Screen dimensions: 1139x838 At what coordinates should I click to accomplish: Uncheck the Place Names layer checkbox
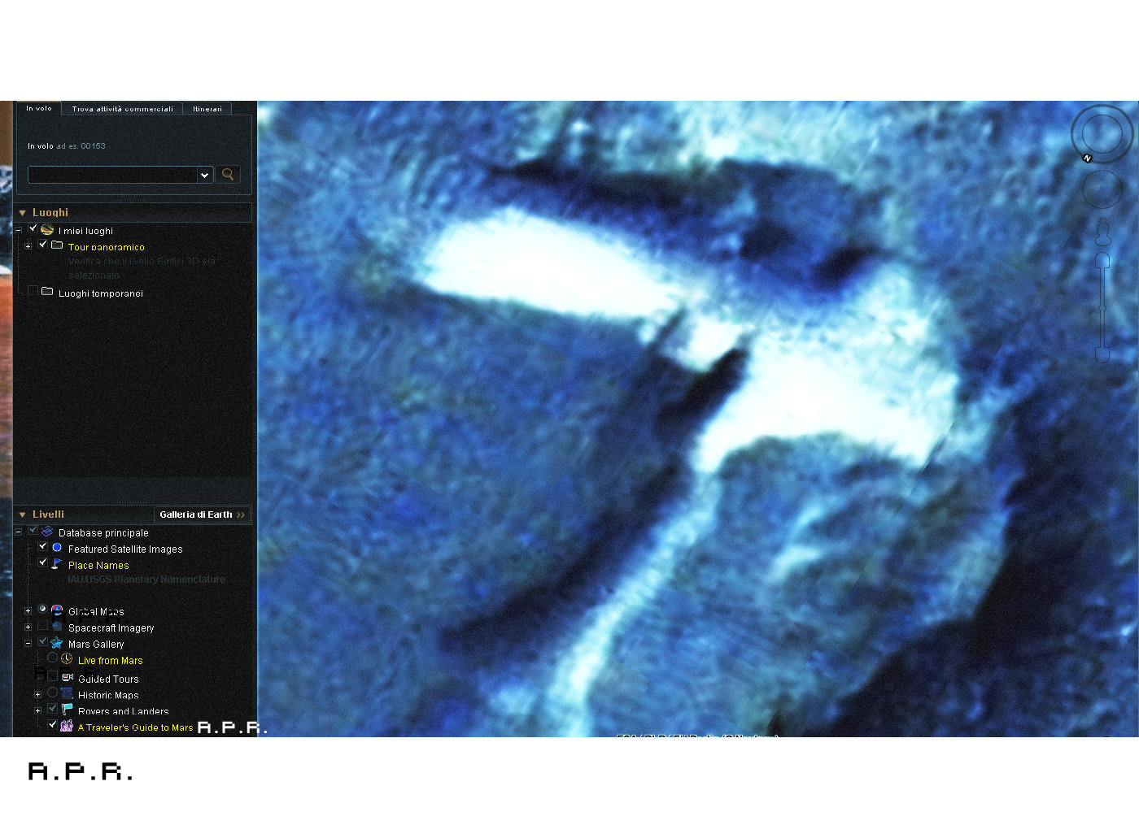[43, 562]
